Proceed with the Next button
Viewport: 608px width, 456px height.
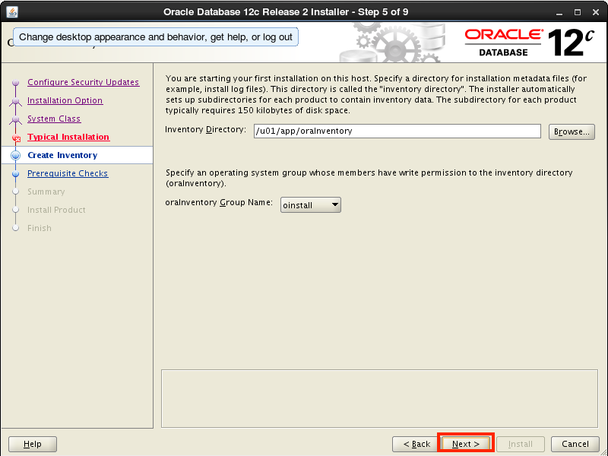click(x=466, y=444)
